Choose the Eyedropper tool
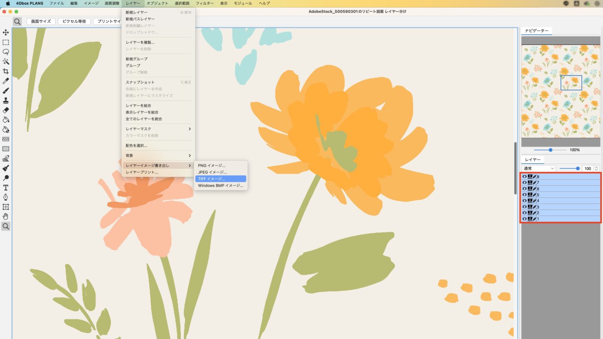The height and width of the screenshot is (339, 603). [6, 81]
